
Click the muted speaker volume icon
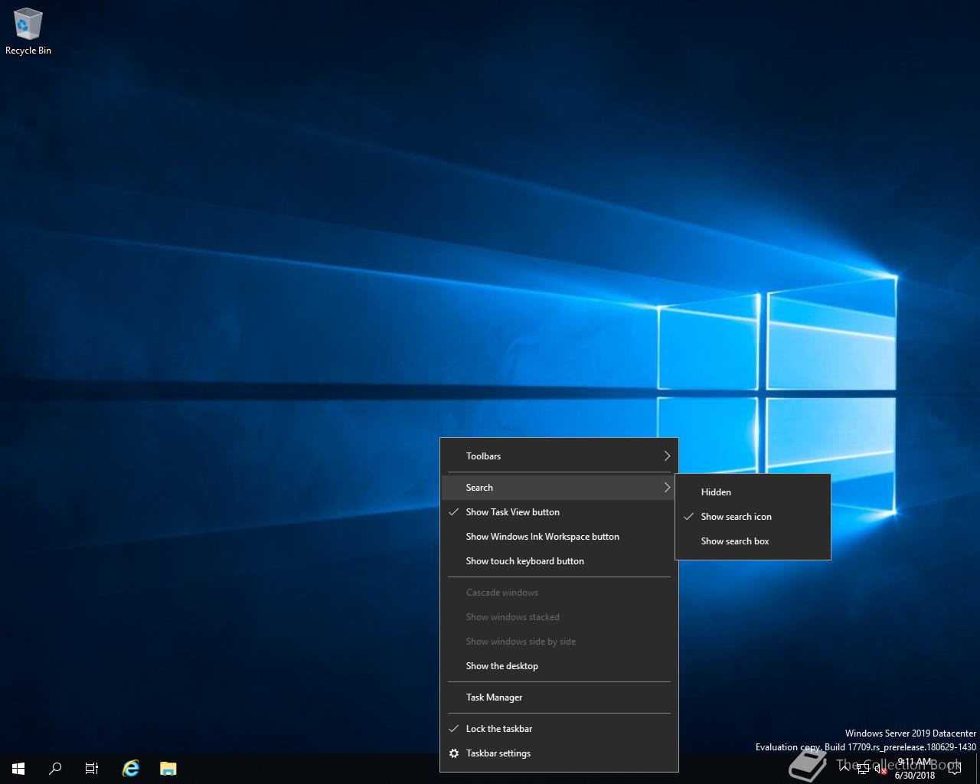click(x=880, y=769)
